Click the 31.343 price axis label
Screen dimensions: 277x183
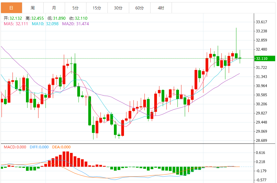click(261, 77)
